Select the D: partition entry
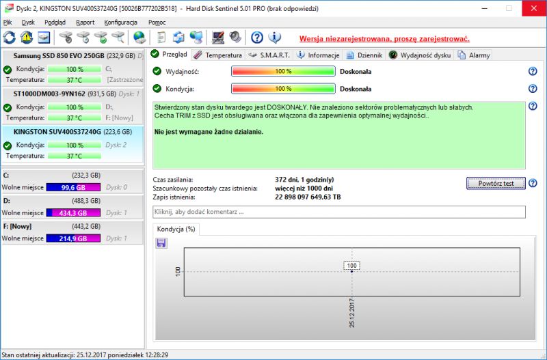 pyautogui.click(x=72, y=207)
